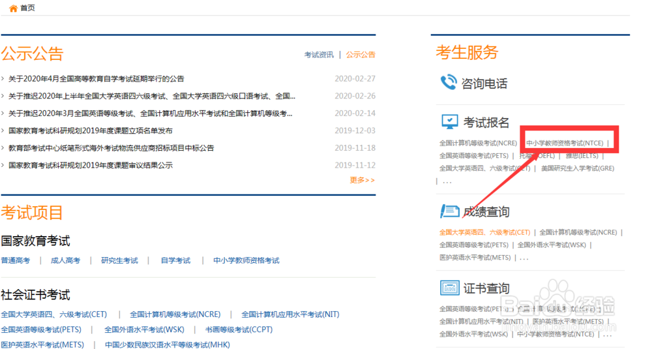This screenshot has width=652, height=349.
Task: Open announcement about postponing 2020年3月全国英语等级考试
Action: [150, 114]
